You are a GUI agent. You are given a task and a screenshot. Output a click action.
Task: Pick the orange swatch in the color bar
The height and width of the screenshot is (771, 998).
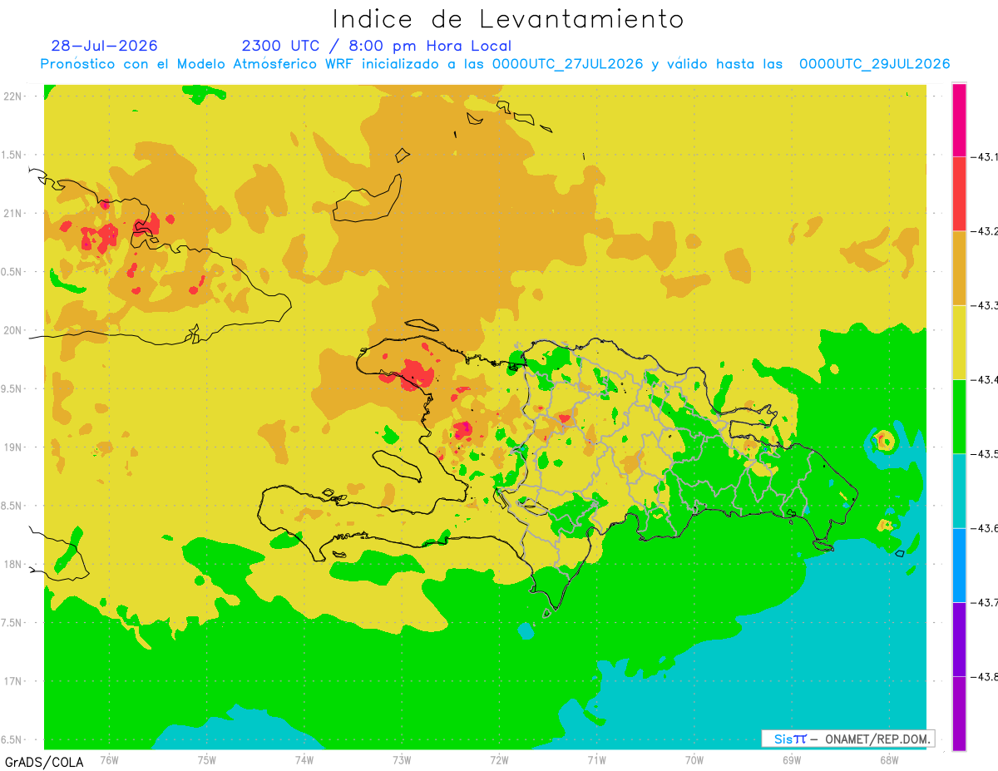pyautogui.click(x=959, y=268)
